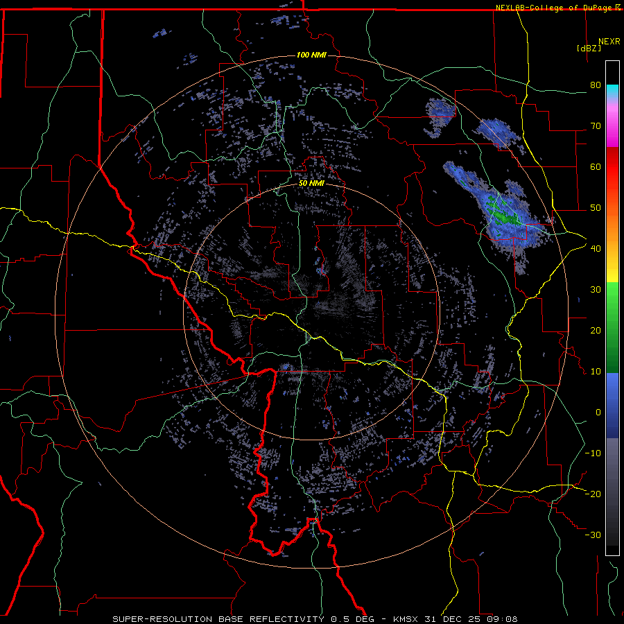Click the -20 value on dBZ scale
The width and height of the screenshot is (624, 624).
click(593, 494)
